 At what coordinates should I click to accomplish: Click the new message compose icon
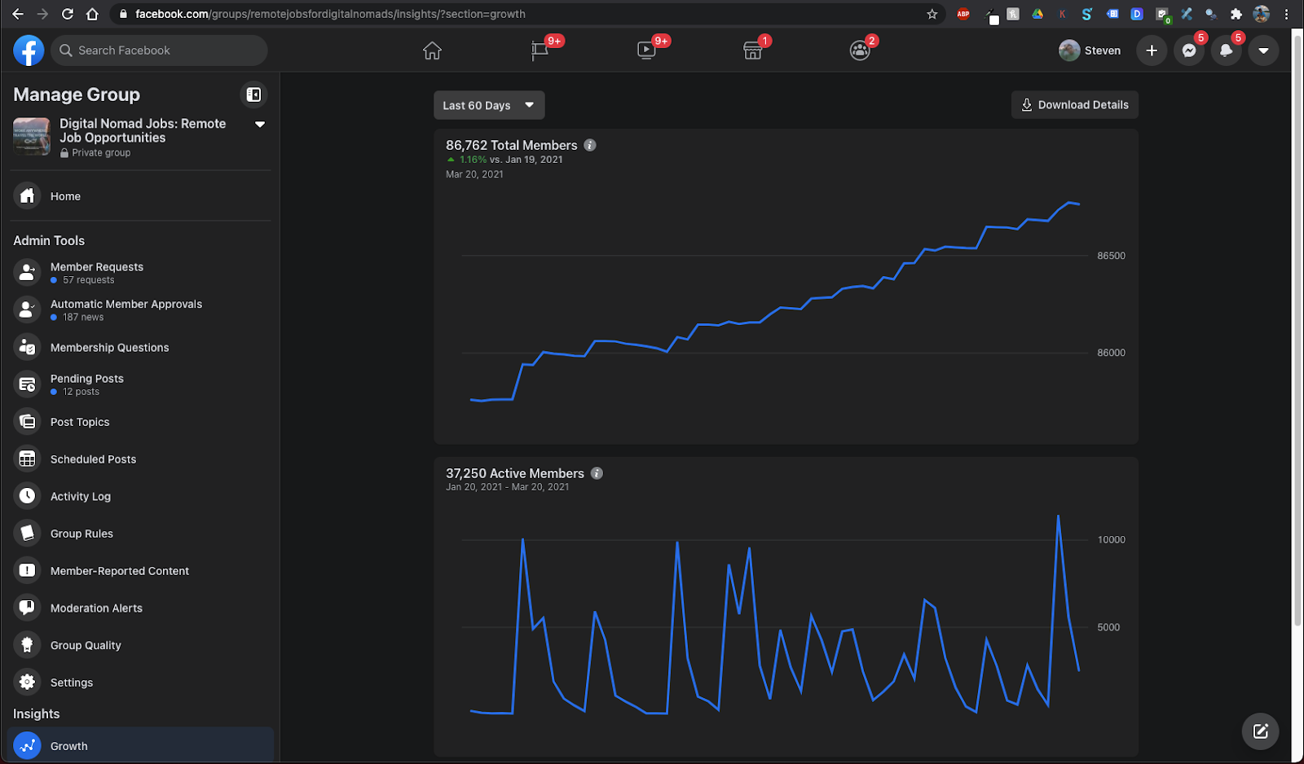point(1261,731)
